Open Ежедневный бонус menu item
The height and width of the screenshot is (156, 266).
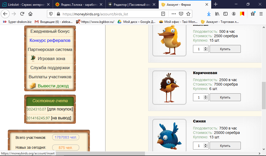[x=50, y=31]
